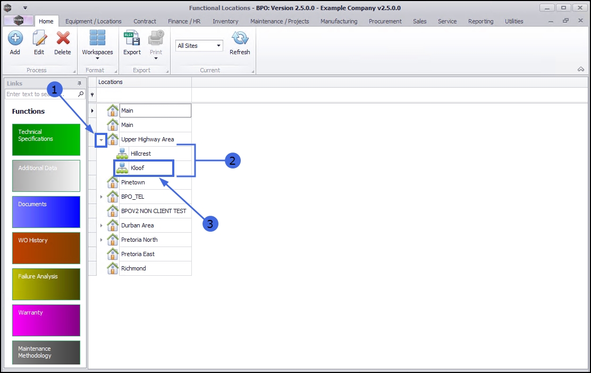
Task: Click the house icon beside Pretoria North
Action: [x=113, y=239]
